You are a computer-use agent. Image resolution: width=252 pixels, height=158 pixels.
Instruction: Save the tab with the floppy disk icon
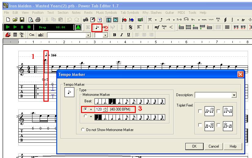(x=22, y=20)
